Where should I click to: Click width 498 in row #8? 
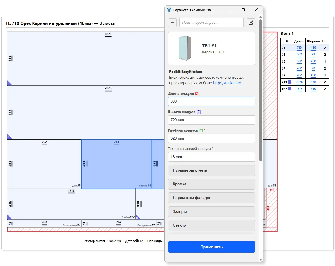(313, 75)
